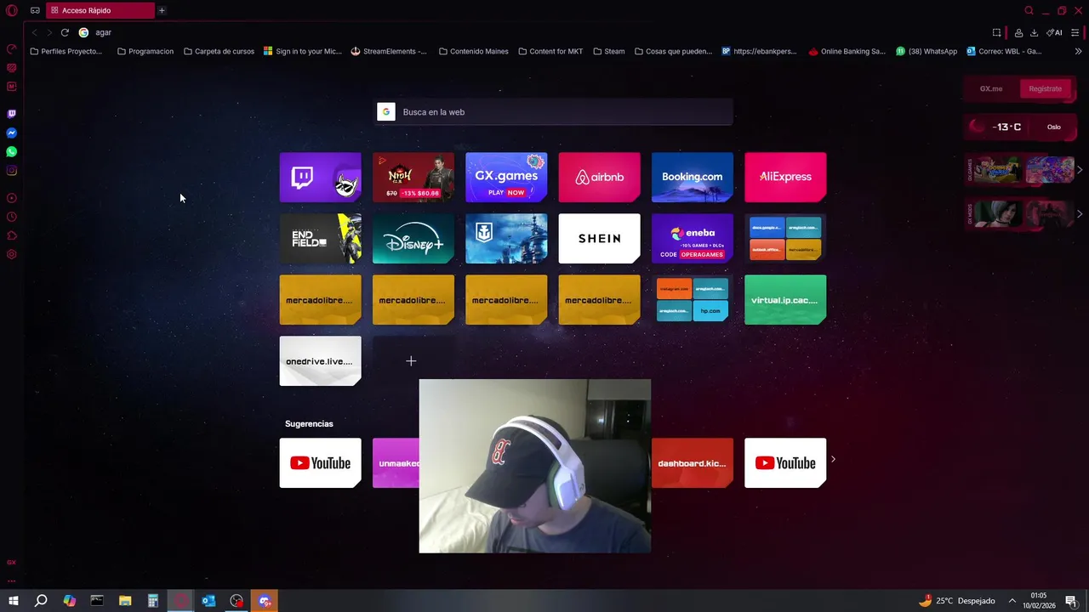Open the AliExpress speed dial tile
Viewport: 1089px width, 612px height.
click(x=785, y=177)
